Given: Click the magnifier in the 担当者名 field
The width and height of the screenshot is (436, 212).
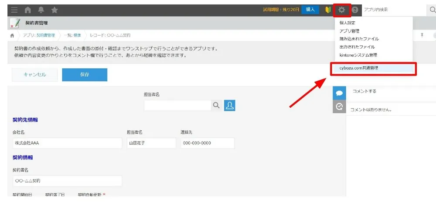Looking at the screenshot, I should tap(216, 105).
